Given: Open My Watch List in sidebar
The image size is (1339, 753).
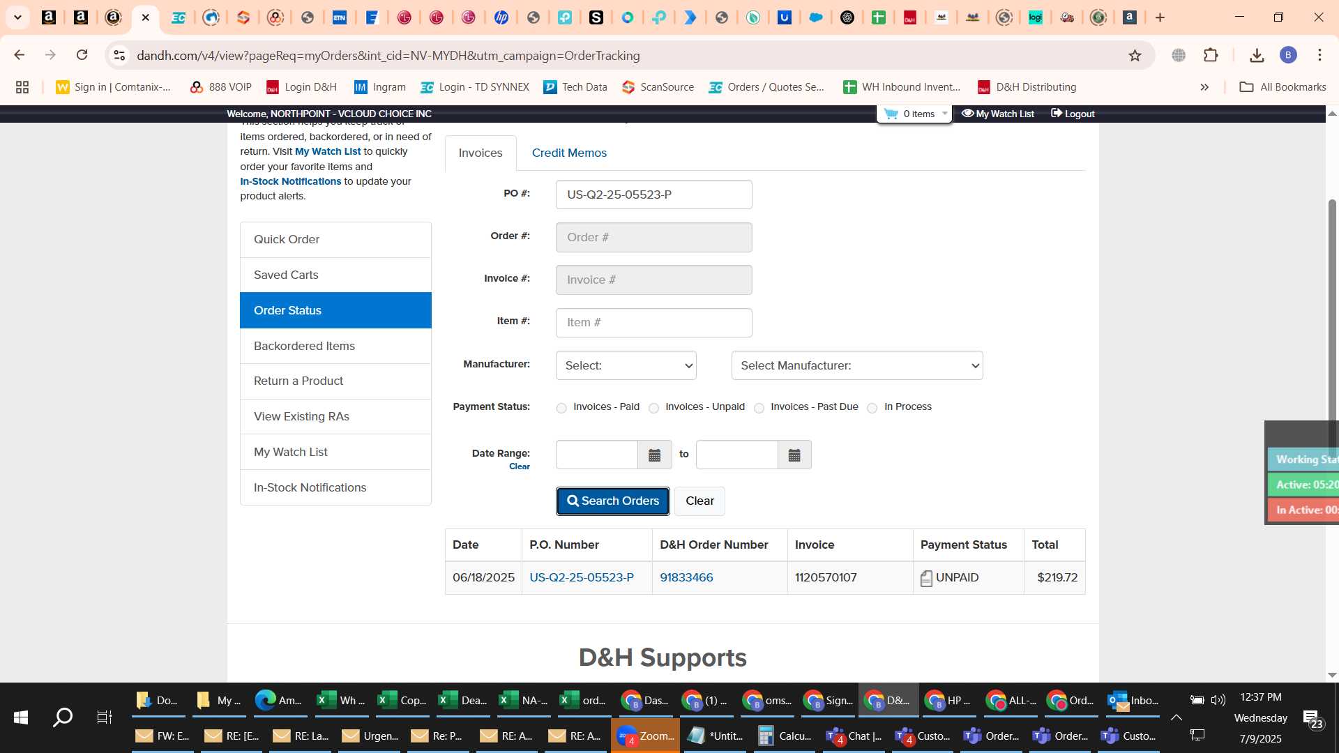Looking at the screenshot, I should pyautogui.click(x=335, y=452).
